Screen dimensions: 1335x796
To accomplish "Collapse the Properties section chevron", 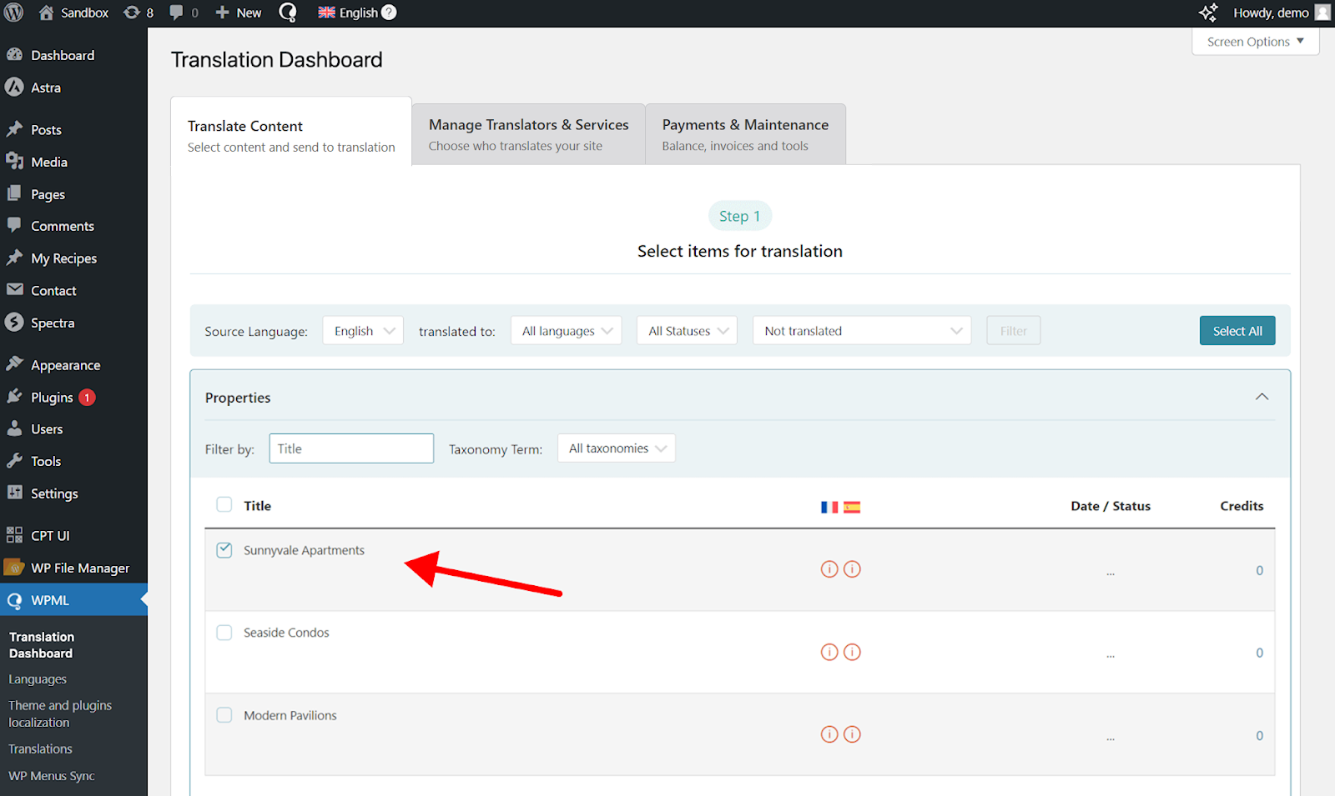I will pyautogui.click(x=1262, y=398).
